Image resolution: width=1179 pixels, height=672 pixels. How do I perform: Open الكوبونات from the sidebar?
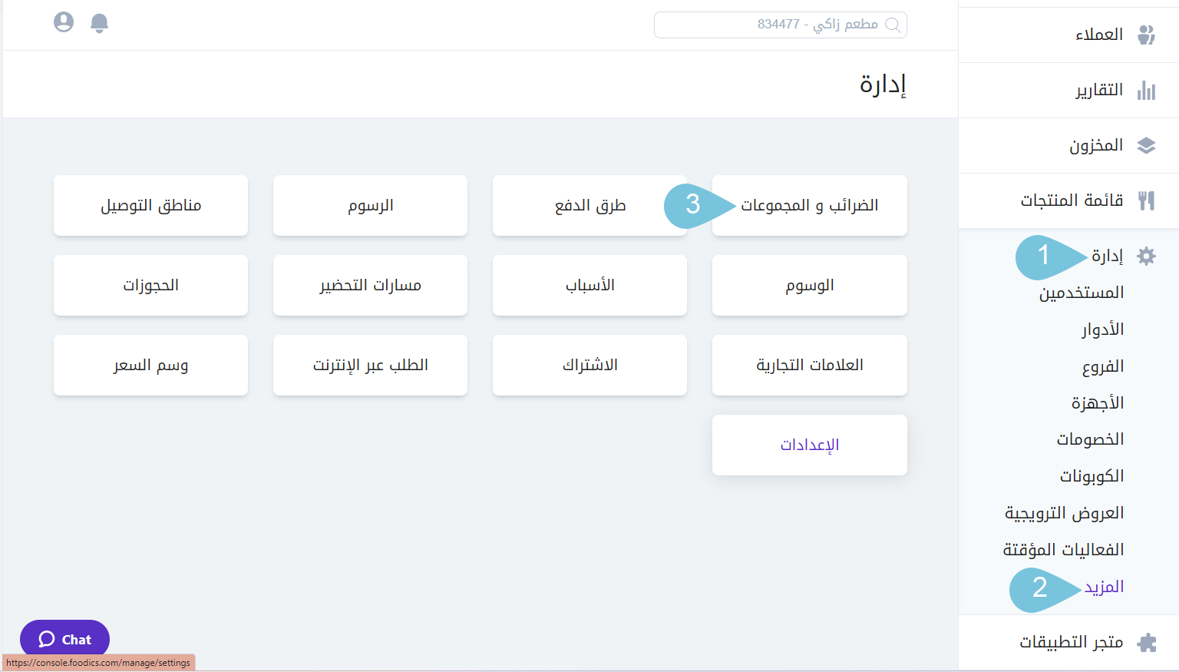coord(1093,475)
